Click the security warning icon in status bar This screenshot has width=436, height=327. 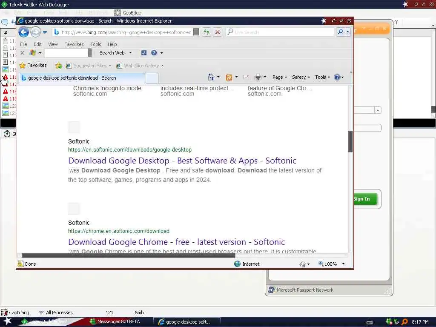[20, 264]
